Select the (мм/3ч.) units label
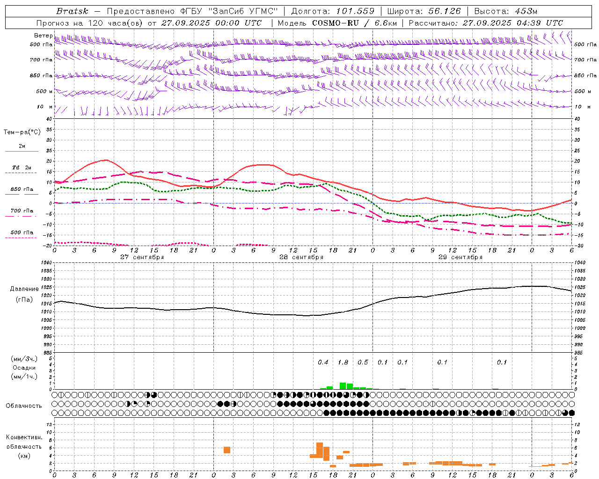This screenshot has height=479, width=599. (x=24, y=359)
